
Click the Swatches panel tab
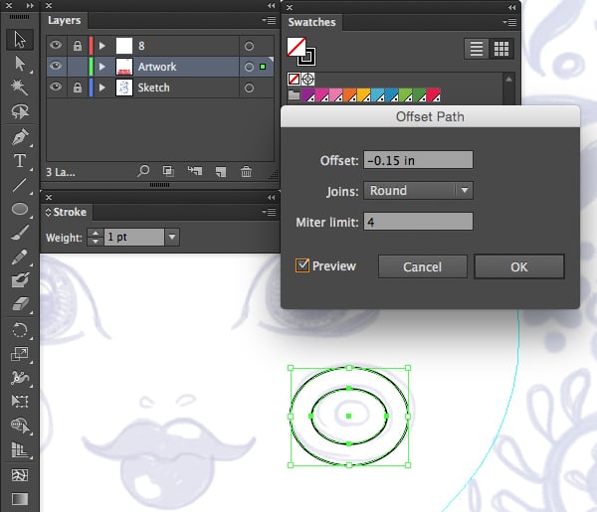pos(311,22)
